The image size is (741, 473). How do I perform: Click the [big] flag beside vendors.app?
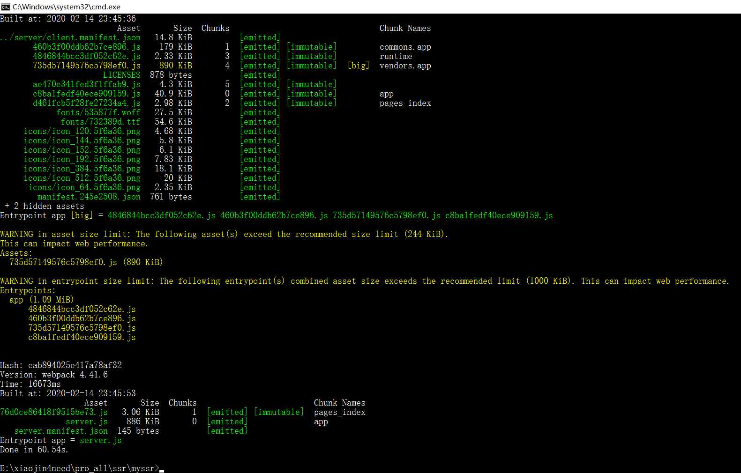click(359, 66)
